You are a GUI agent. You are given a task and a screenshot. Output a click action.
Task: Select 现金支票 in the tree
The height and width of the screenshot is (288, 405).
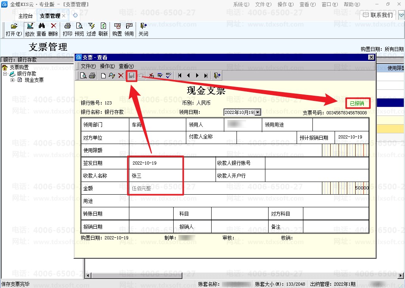coord(34,80)
